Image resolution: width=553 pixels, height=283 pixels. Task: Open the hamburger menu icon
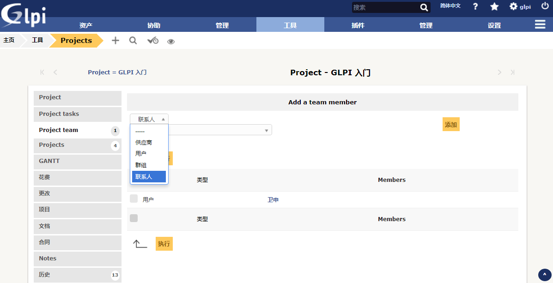(x=540, y=24)
